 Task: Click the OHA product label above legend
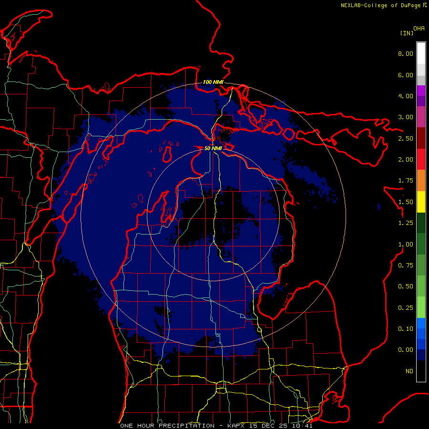tap(419, 28)
